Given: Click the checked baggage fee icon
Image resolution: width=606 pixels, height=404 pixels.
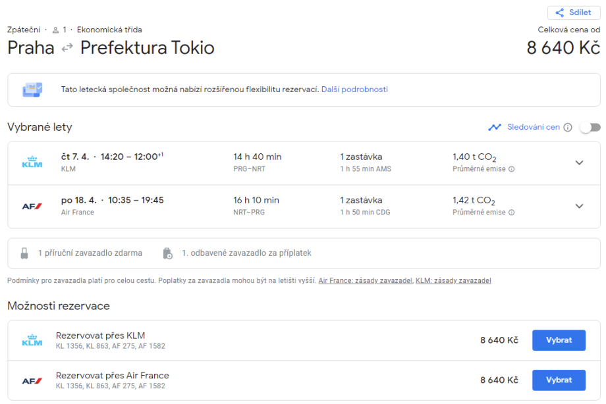Looking at the screenshot, I should [x=167, y=253].
